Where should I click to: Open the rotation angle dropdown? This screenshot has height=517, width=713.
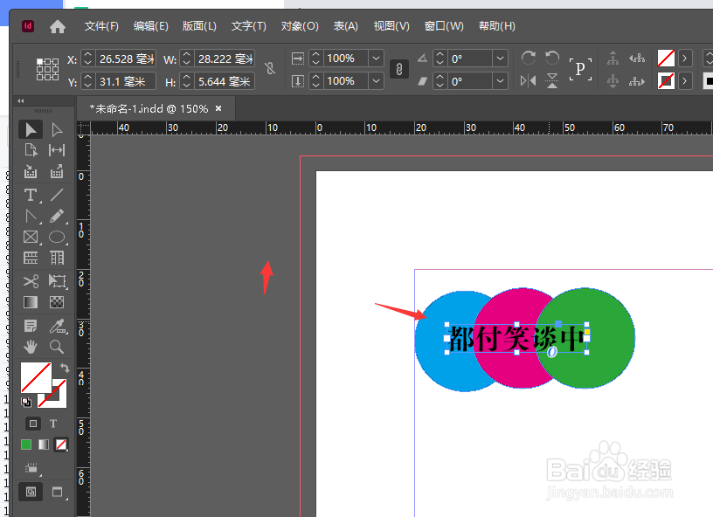pos(499,59)
